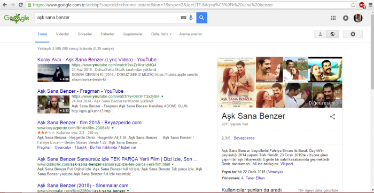Click the 2015 yapımı film subtitle text
The height and width of the screenshot is (193, 374).
[235, 124]
